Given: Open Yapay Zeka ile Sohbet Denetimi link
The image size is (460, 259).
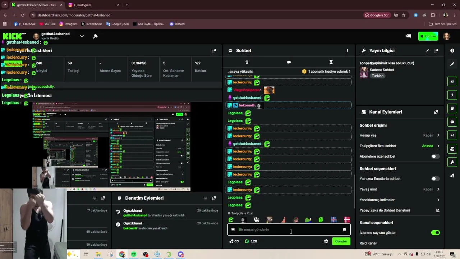Looking at the screenshot, I should (438, 210).
